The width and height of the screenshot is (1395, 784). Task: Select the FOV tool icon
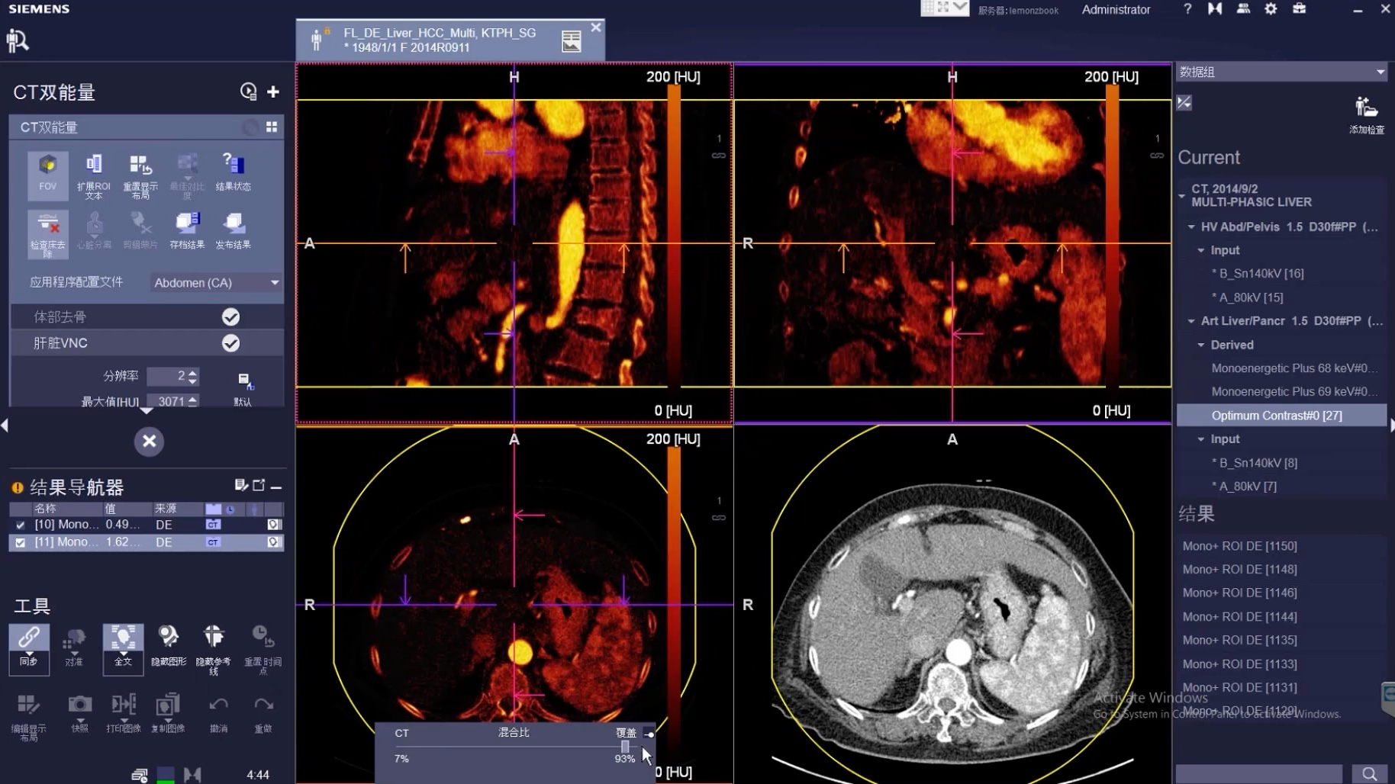click(47, 175)
